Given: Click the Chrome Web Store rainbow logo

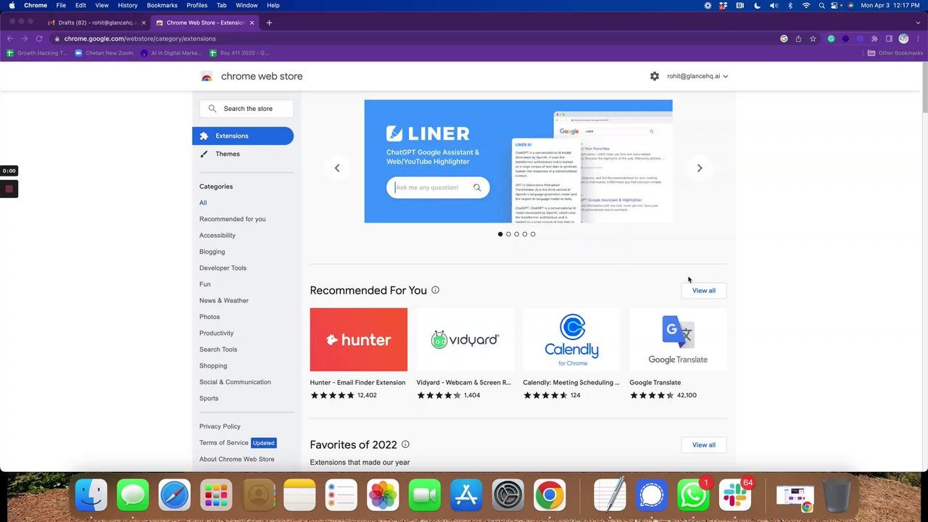Looking at the screenshot, I should click(x=207, y=76).
